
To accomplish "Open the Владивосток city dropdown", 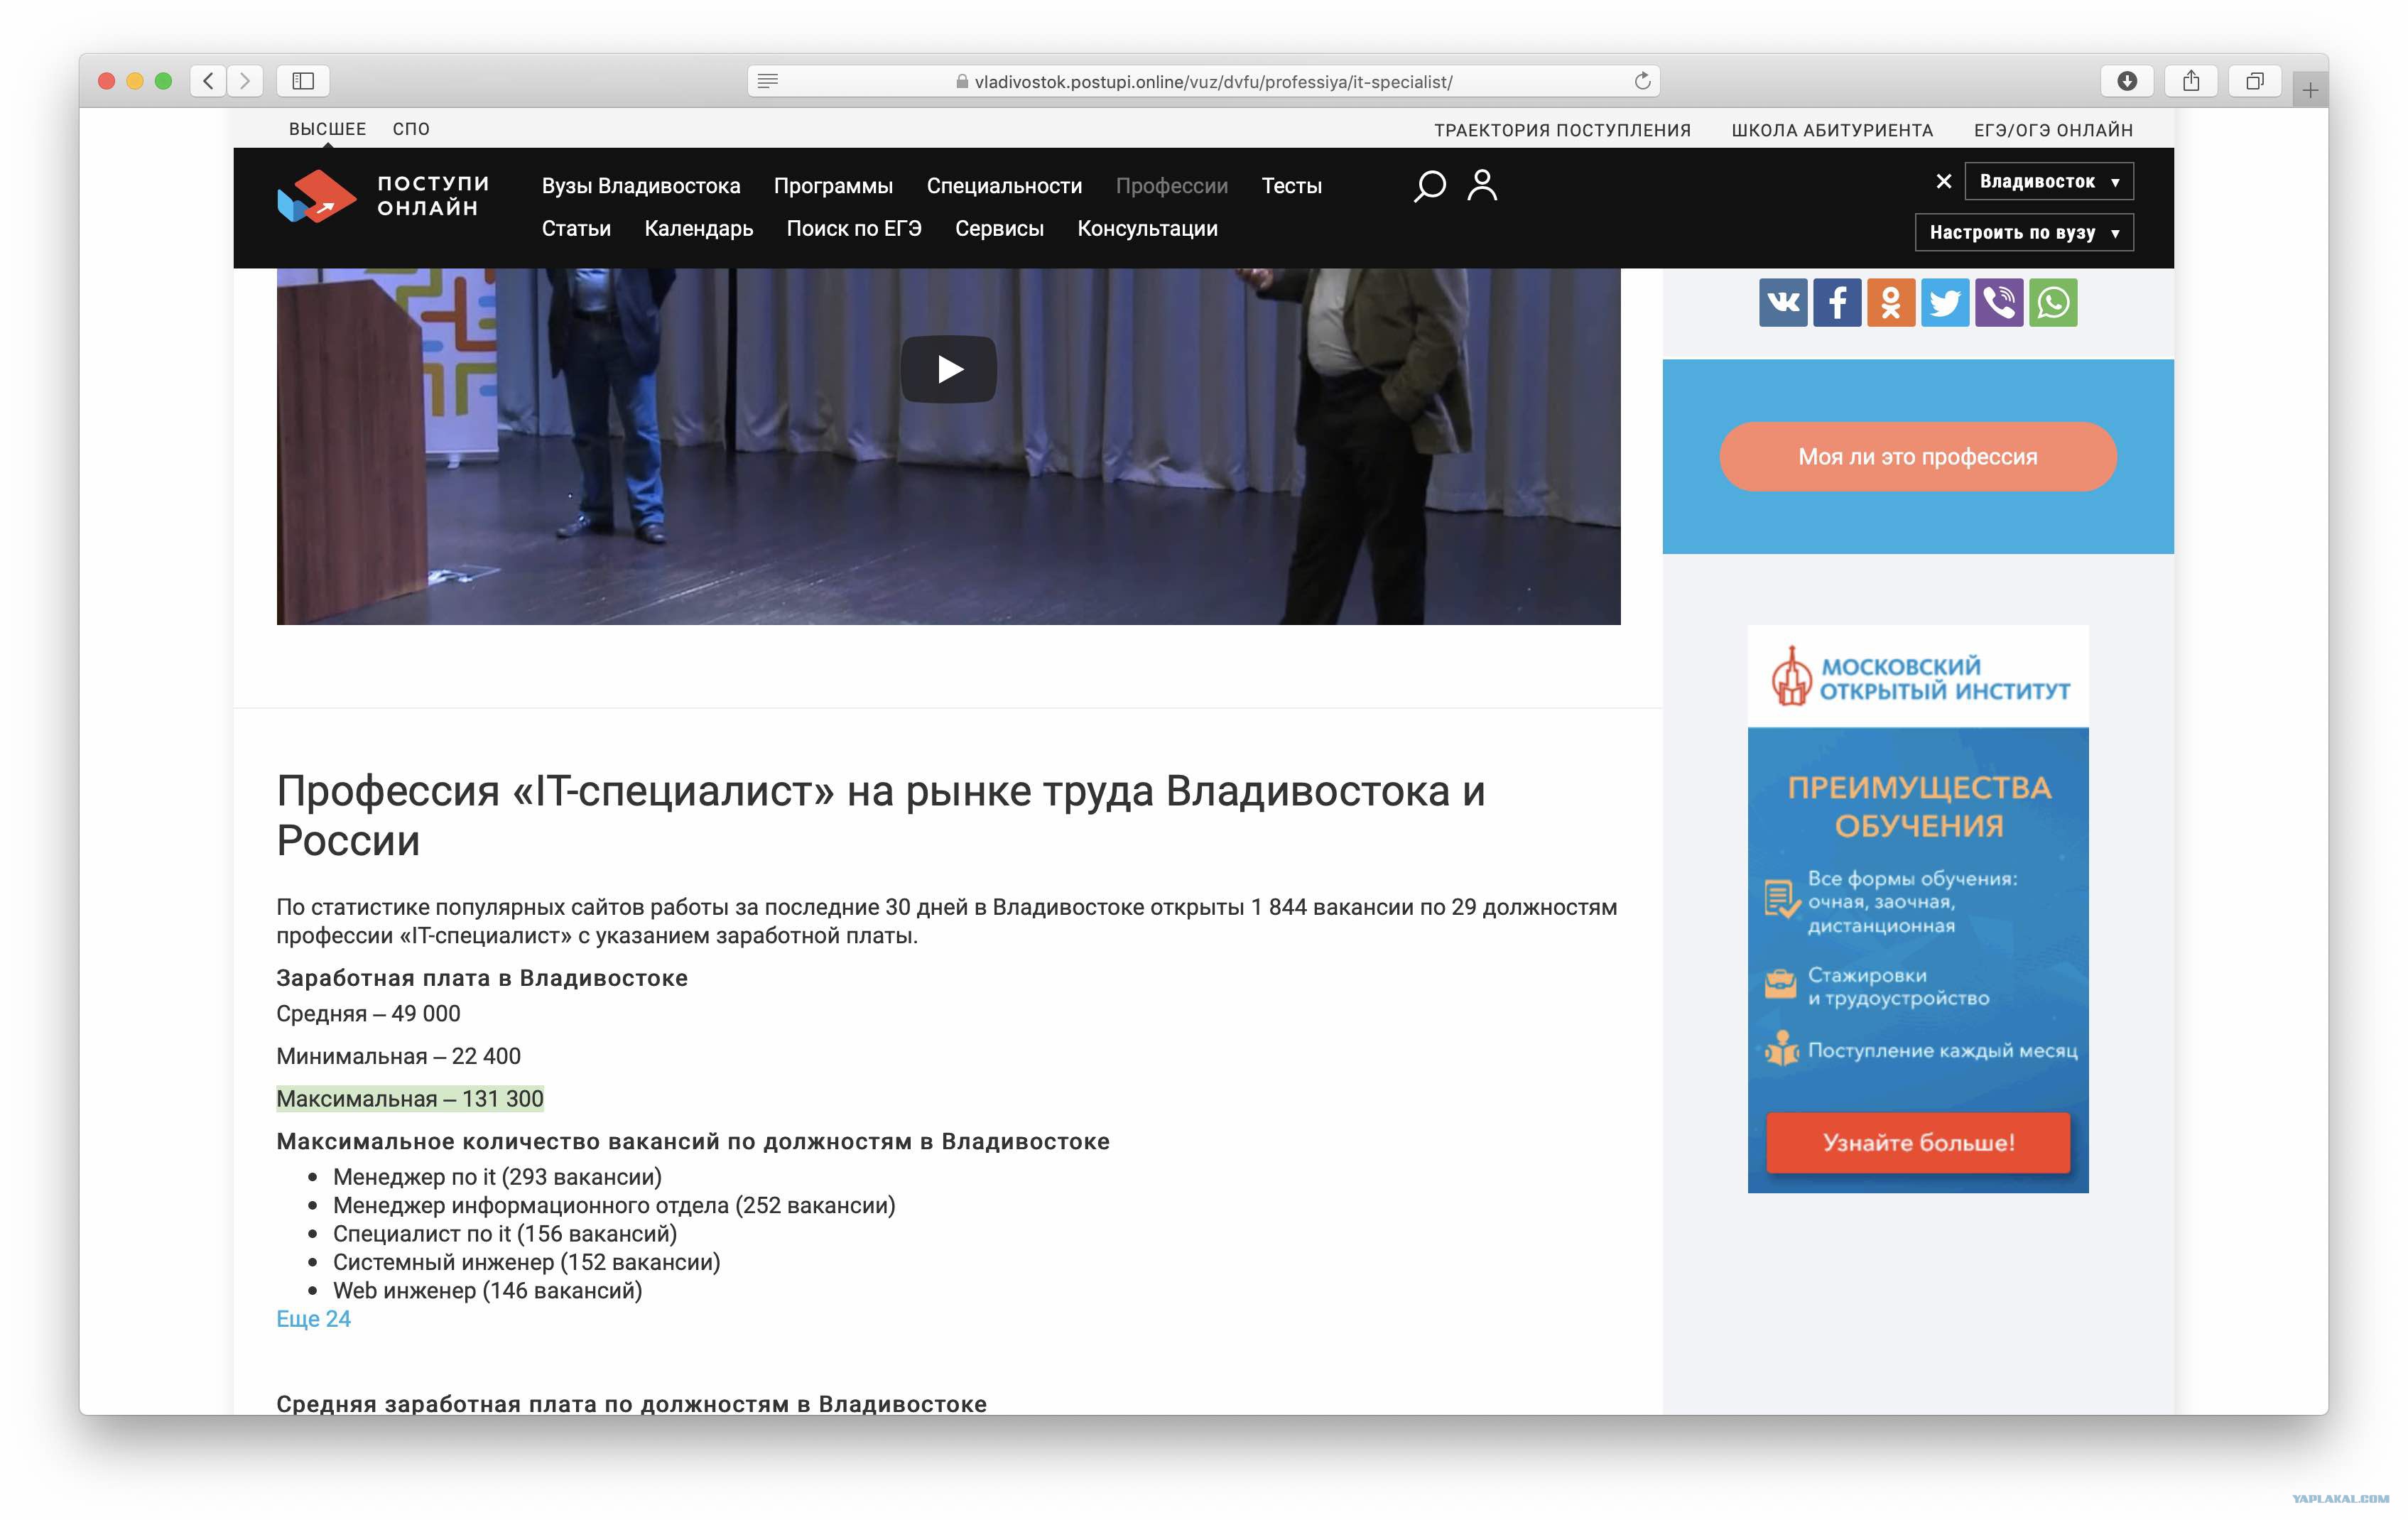I will [x=2049, y=181].
